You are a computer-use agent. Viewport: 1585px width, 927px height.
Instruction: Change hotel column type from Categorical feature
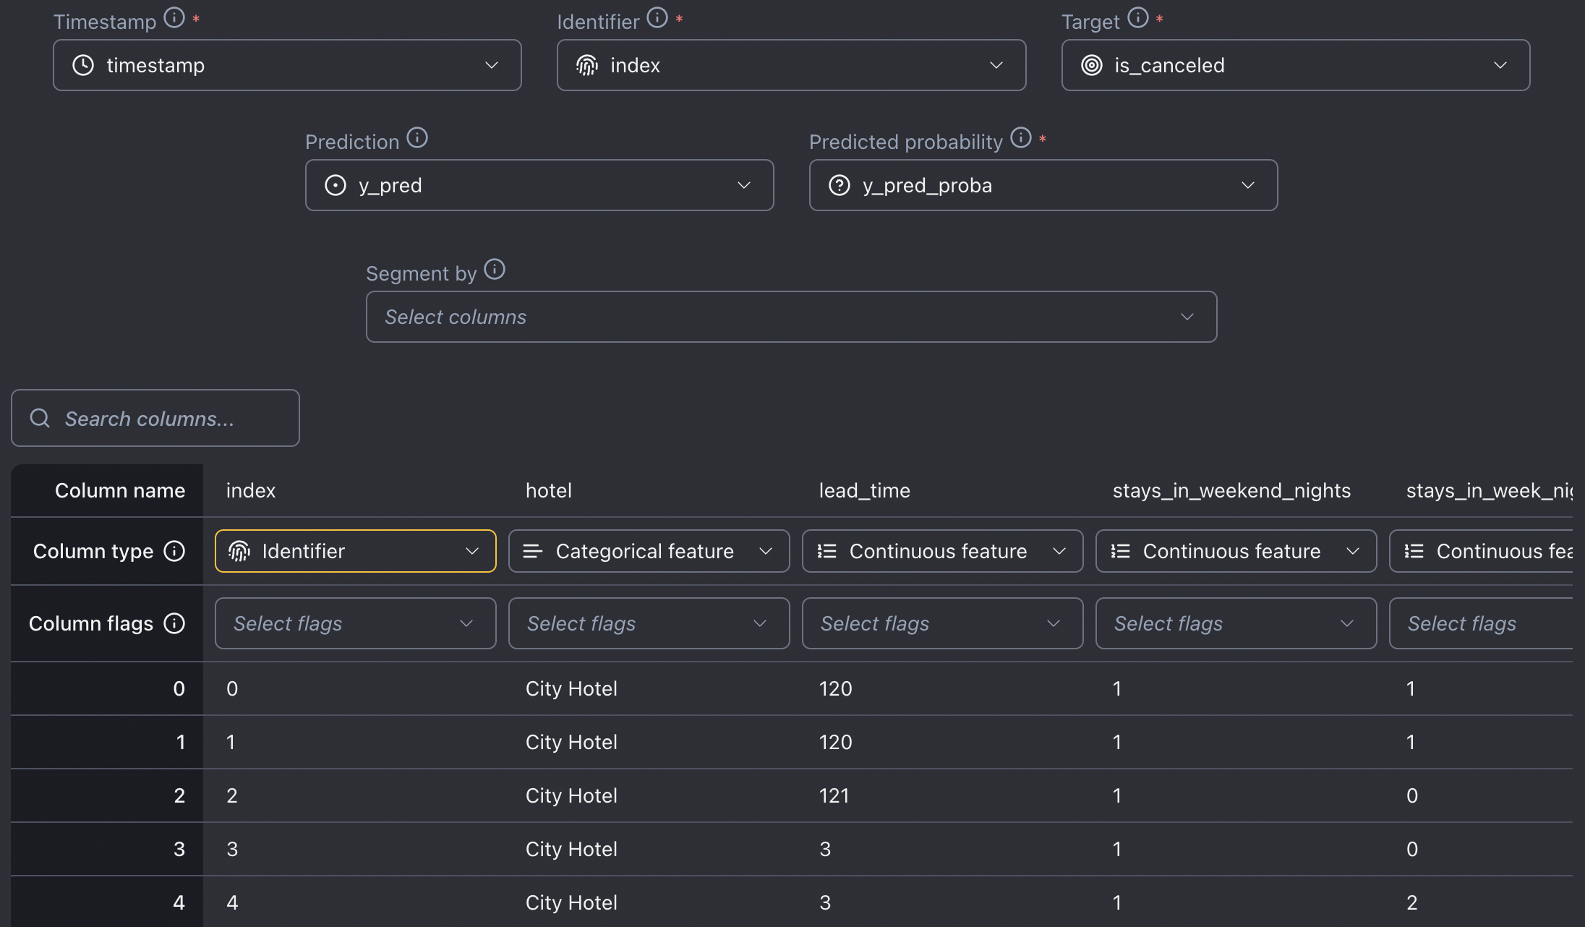click(x=649, y=551)
